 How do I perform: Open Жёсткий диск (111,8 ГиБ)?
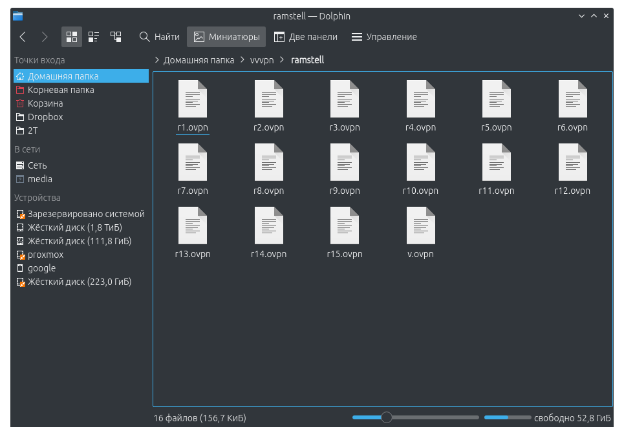coord(81,241)
